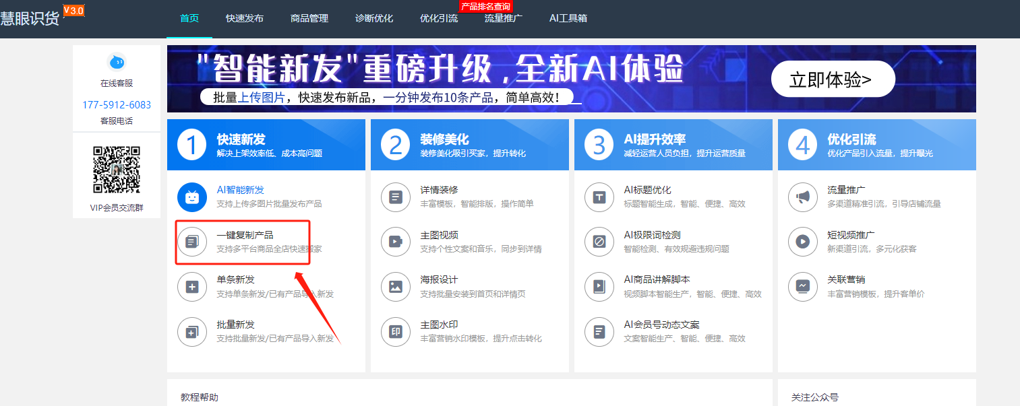Open the 快速发布 menu

point(245,18)
